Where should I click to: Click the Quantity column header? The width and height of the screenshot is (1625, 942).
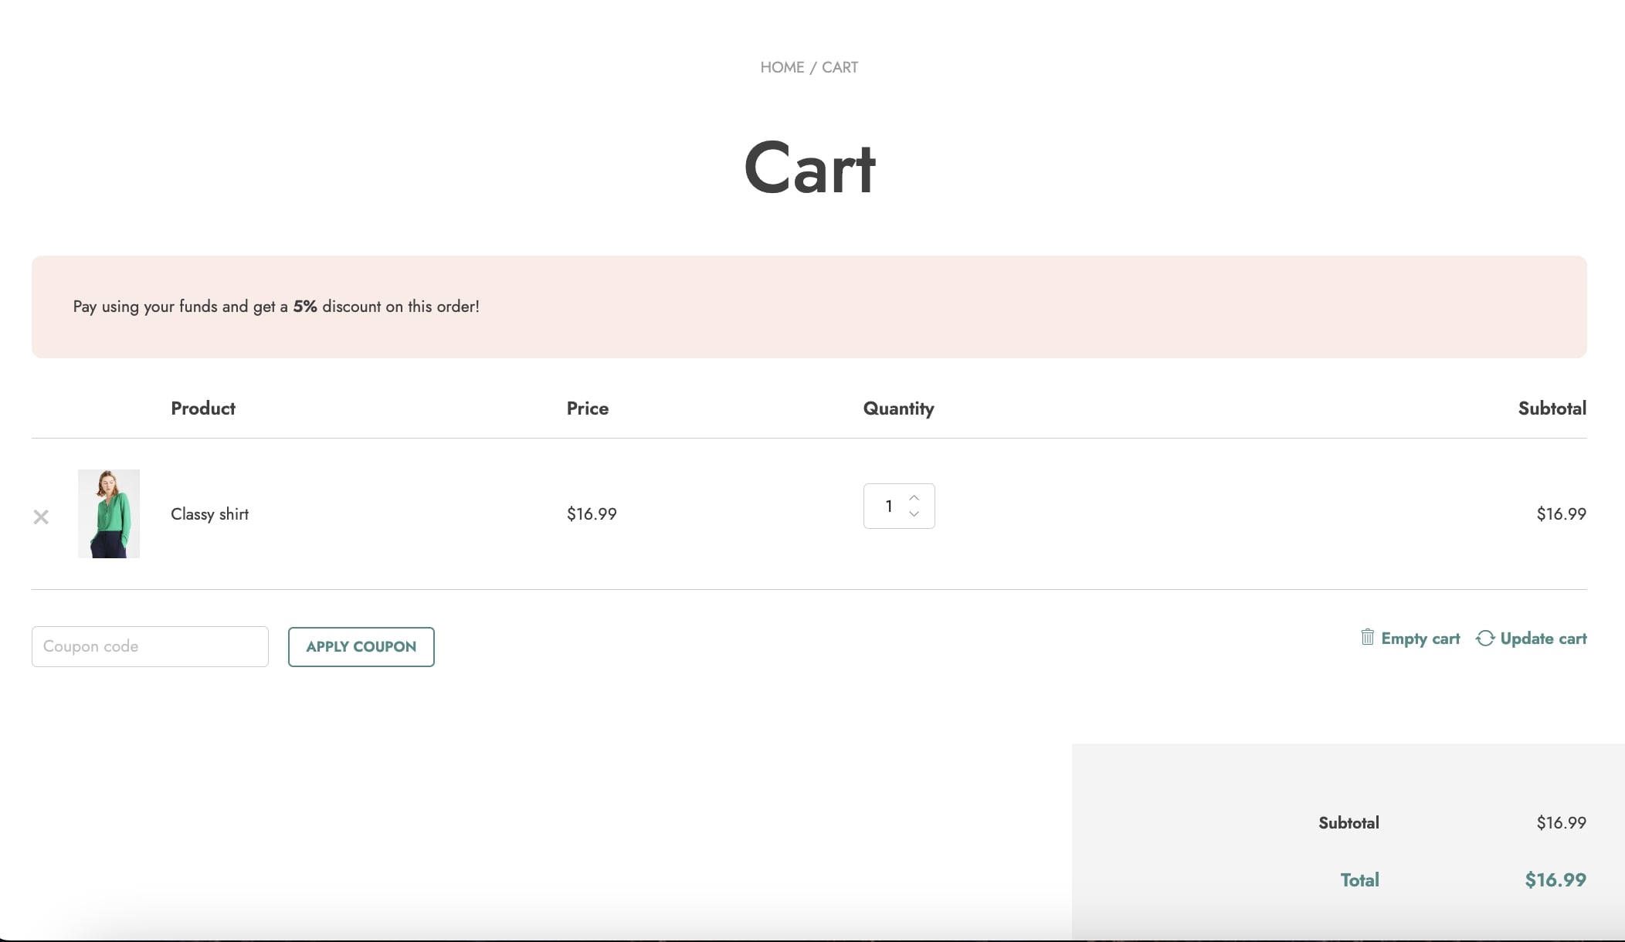pos(898,408)
